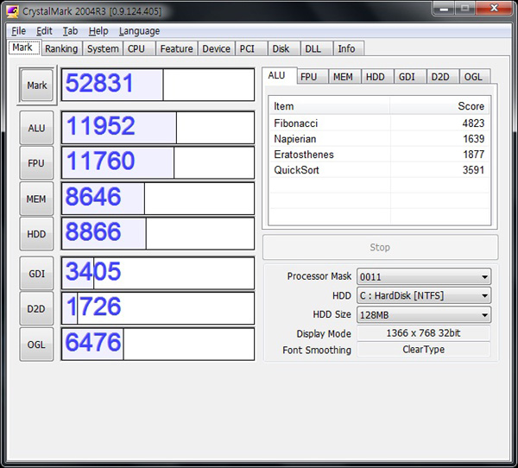This screenshot has height=468, width=518.
Task: Open the File menu
Action: click(18, 31)
